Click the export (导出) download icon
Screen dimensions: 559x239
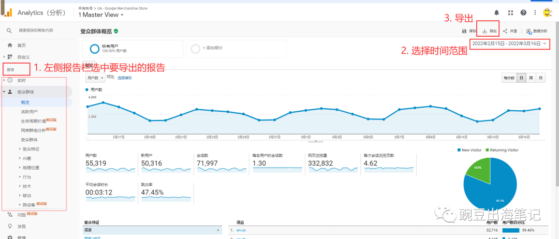click(x=485, y=31)
